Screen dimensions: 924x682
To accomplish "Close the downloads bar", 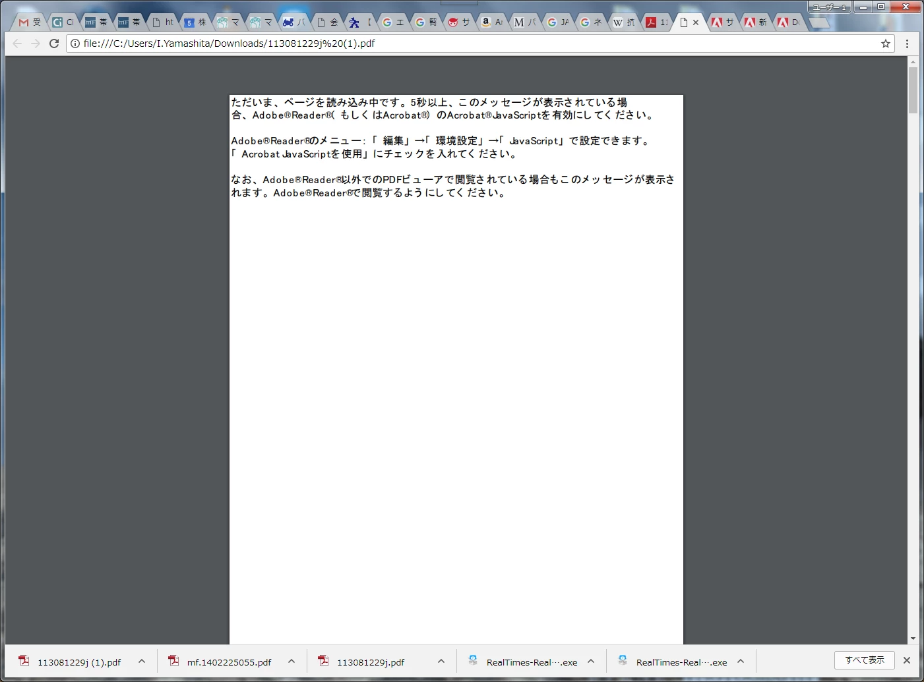I will tap(907, 660).
